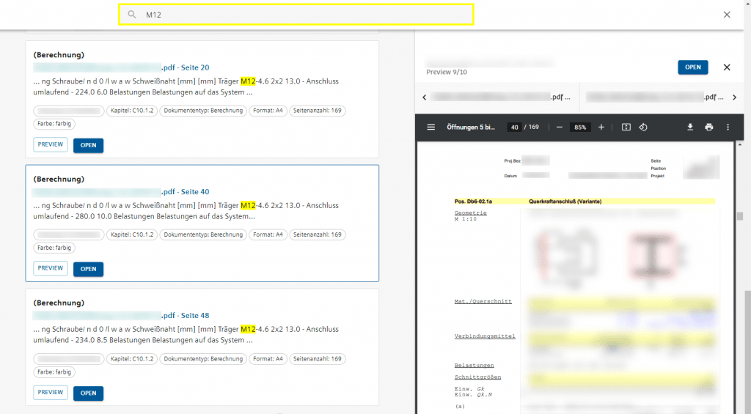Preview the Seite 20 result
This screenshot has width=751, height=414.
coord(51,145)
